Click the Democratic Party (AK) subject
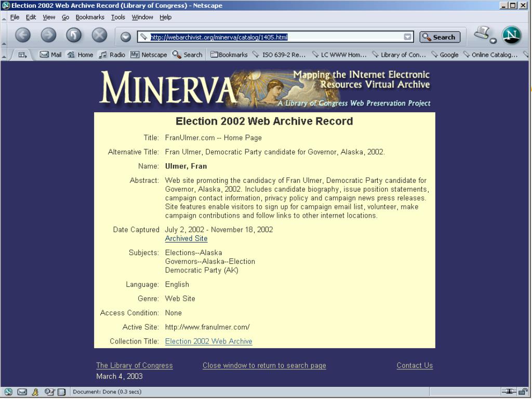 coord(202,270)
